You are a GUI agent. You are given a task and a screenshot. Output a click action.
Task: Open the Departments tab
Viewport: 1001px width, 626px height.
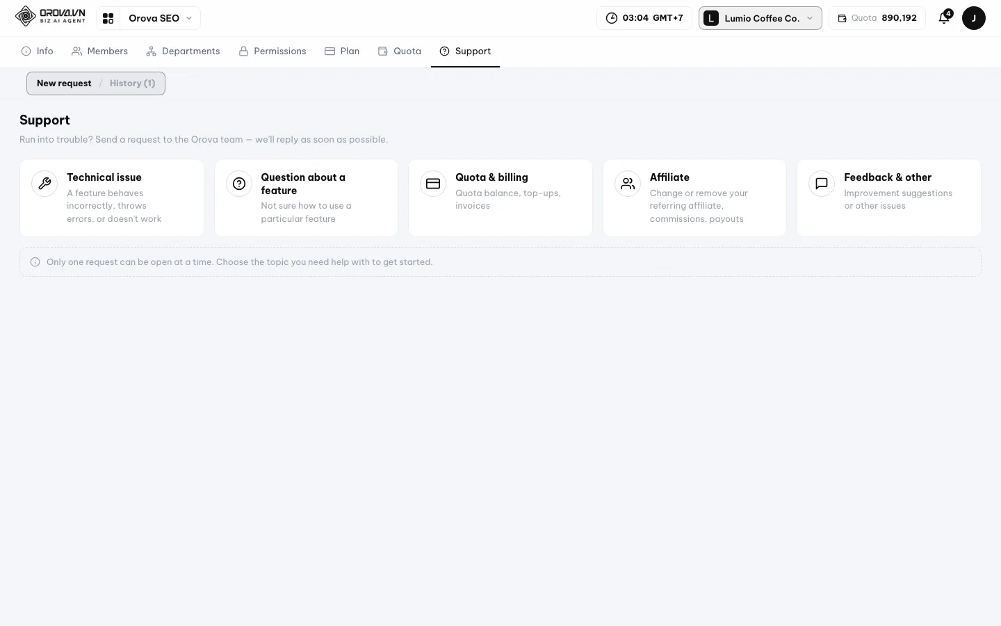(184, 51)
